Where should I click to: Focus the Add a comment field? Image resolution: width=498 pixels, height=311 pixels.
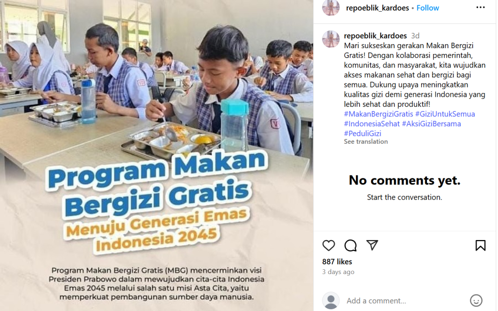tap(404, 300)
